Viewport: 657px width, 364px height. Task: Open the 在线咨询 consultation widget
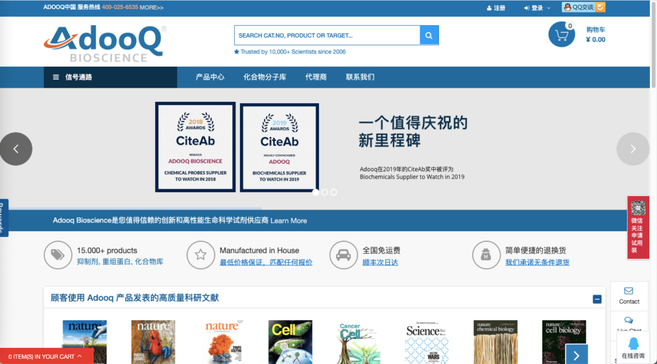click(633, 348)
